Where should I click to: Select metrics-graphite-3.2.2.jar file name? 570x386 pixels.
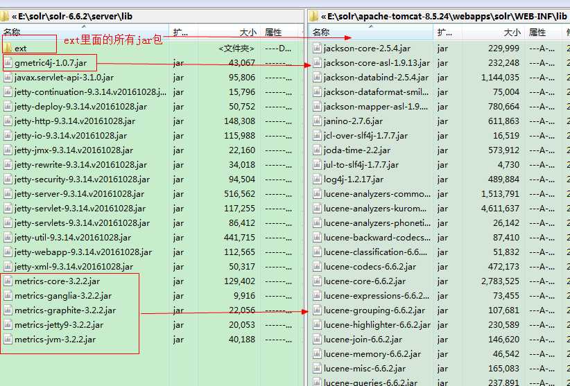[65, 310]
